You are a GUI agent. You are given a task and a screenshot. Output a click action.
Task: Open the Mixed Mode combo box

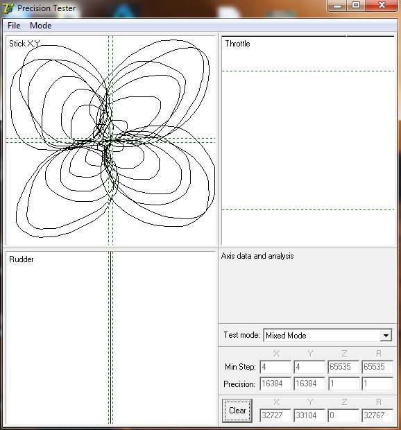[x=327, y=336]
